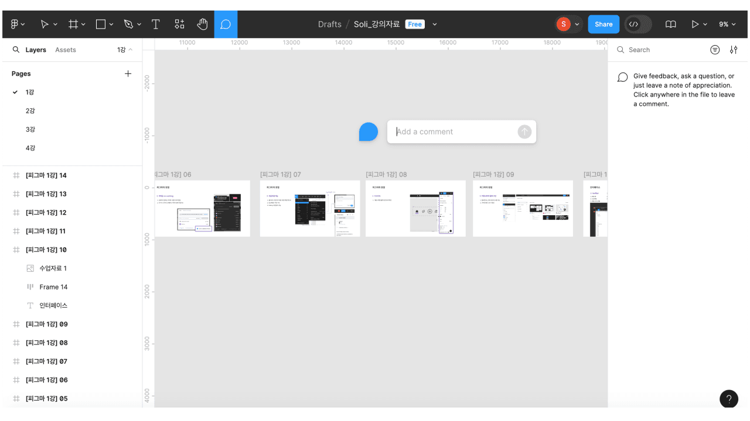The image size is (750, 421).
Task: Open the pen tools dropdown arrow
Action: (x=139, y=25)
